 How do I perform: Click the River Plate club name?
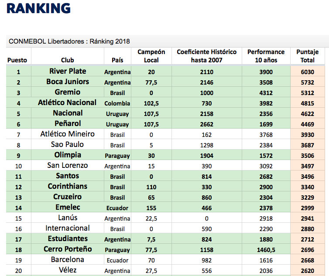68,71
